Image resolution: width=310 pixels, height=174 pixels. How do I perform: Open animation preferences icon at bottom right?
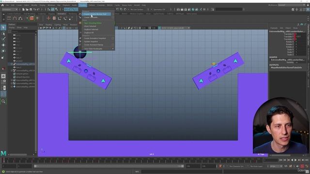[x=307, y=166]
